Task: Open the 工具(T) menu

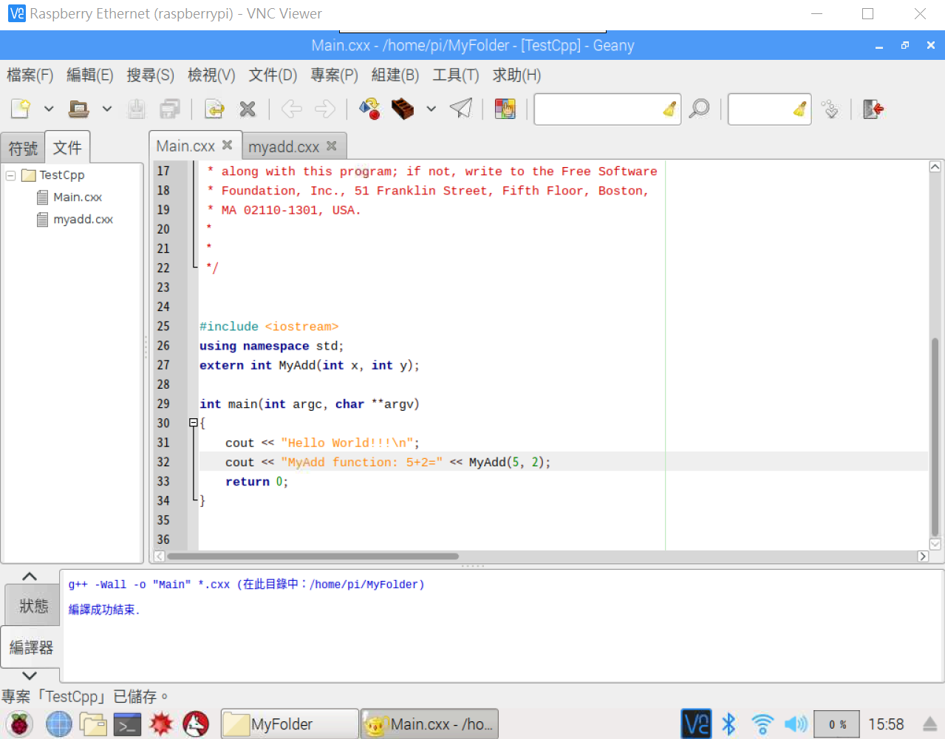Action: click(456, 75)
